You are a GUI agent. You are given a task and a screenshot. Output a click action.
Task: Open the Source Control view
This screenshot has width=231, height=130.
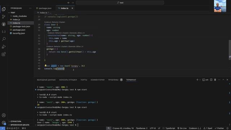click(x=4, y=17)
